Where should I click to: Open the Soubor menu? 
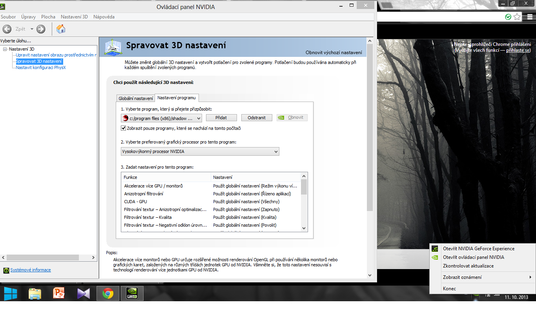pyautogui.click(x=8, y=17)
